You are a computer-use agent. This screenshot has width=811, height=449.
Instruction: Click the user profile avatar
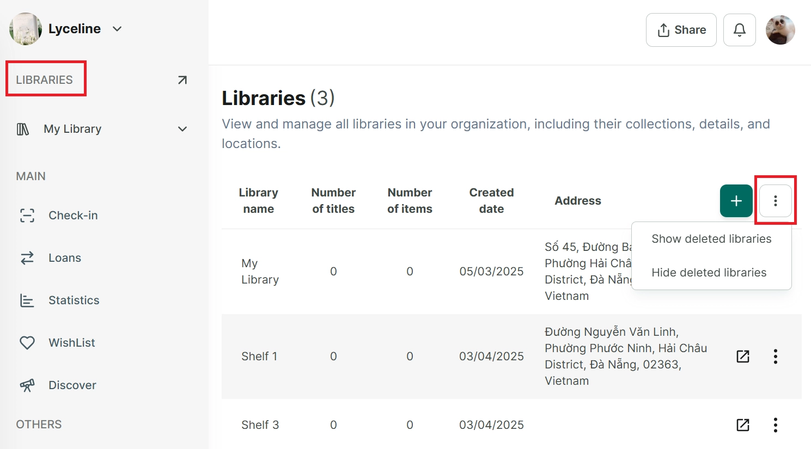780,30
